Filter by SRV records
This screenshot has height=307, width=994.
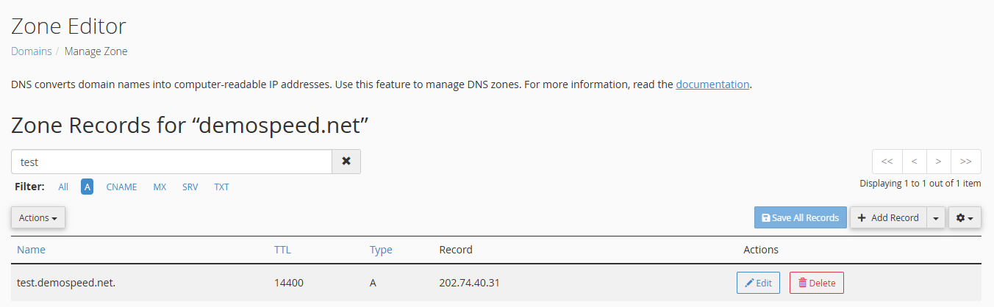[190, 187]
